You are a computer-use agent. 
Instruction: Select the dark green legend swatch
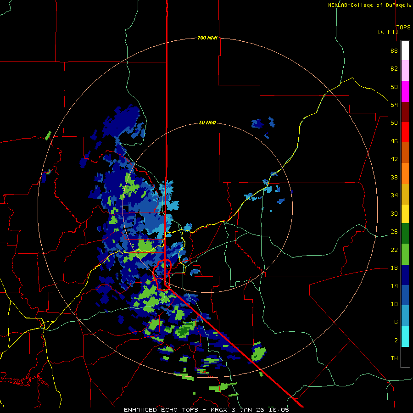coord(405,234)
